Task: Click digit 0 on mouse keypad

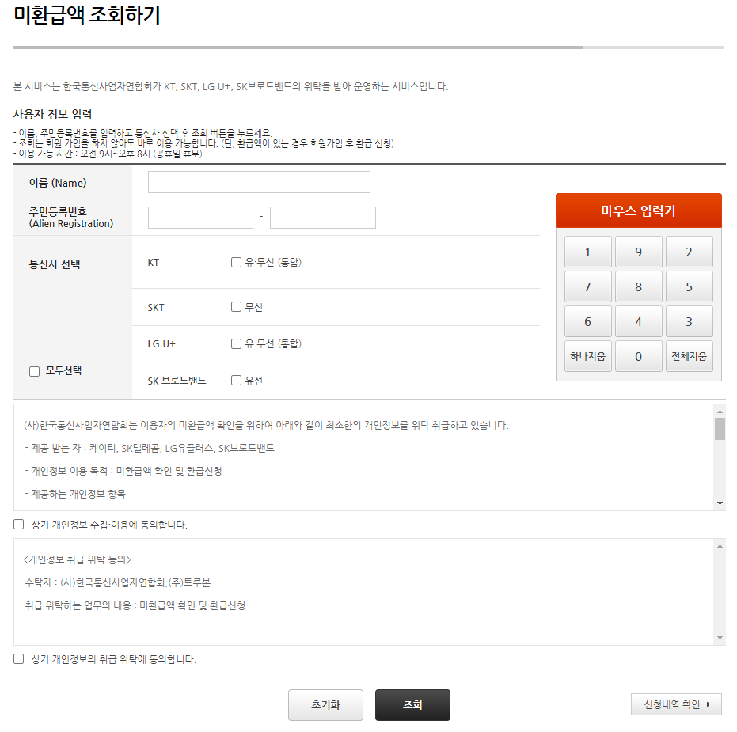Action: 638,357
